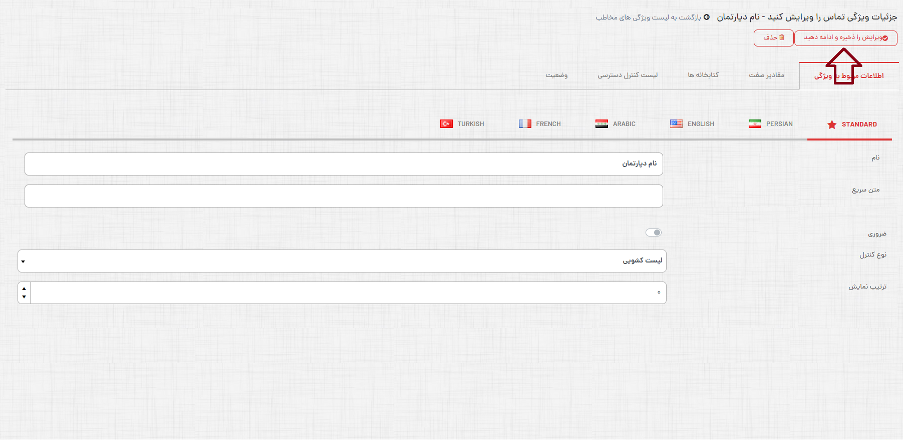
Task: Switch to the مقادیر صفت tab
Action: coord(766,75)
